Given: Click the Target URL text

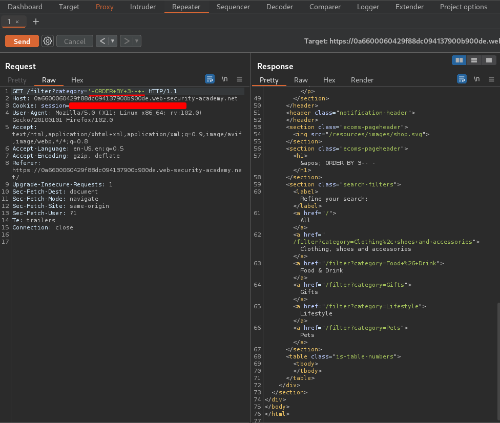Looking at the screenshot, I should 402,41.
